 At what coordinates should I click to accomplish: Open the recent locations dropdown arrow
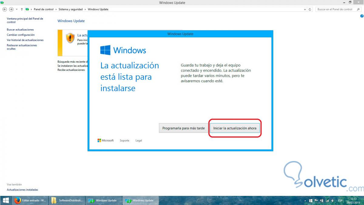(17, 9)
